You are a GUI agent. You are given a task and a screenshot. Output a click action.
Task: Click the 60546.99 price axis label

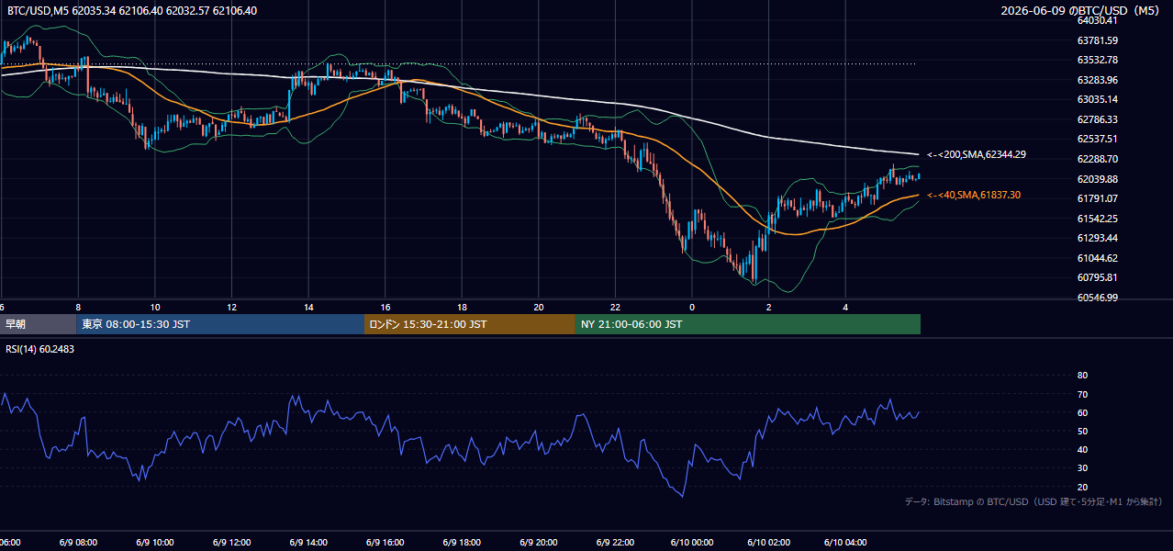click(1097, 298)
